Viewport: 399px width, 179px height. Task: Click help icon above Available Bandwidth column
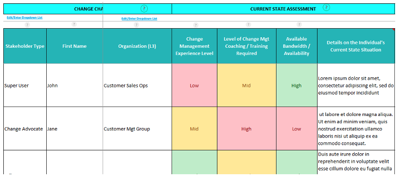299,25
